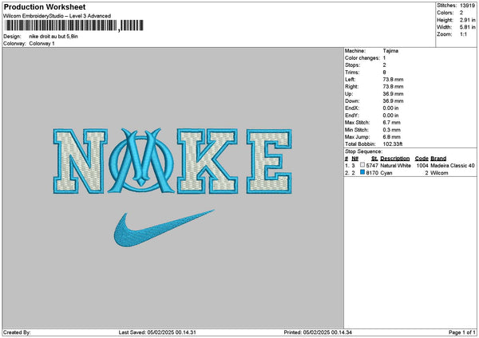The height and width of the screenshot is (338, 479).
Task: Select the Wilcom brand entry in row 2
Action: coord(440,172)
